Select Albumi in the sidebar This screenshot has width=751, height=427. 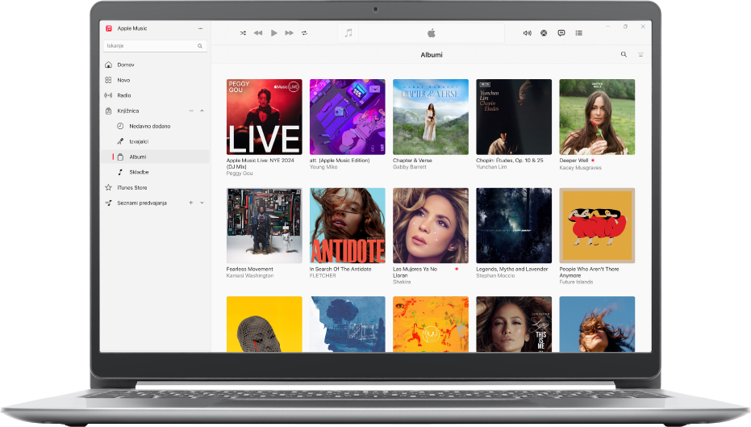155,157
